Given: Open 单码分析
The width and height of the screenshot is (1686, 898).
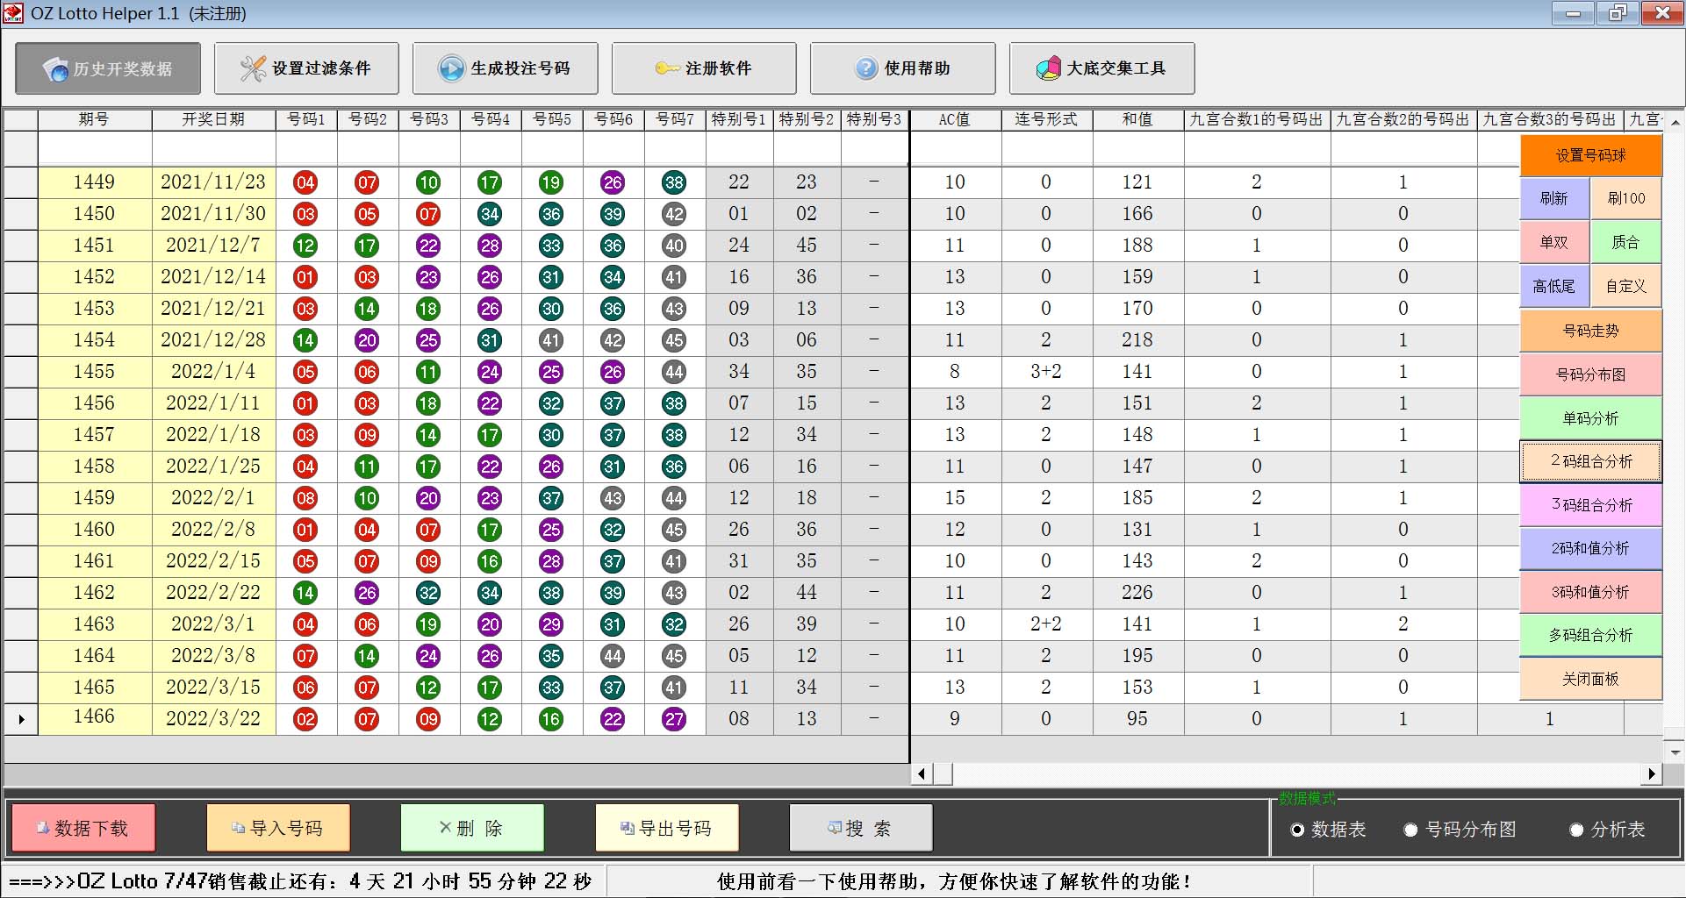Looking at the screenshot, I should (x=1591, y=418).
